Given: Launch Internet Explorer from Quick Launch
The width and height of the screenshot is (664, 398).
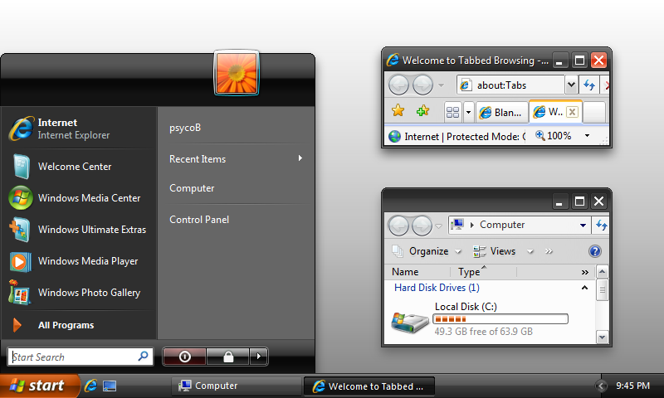Looking at the screenshot, I should [90, 386].
